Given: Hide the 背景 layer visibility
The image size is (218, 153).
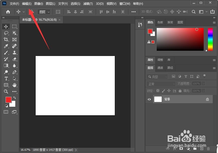Looking at the screenshot, I should pyautogui.click(x=149, y=99).
